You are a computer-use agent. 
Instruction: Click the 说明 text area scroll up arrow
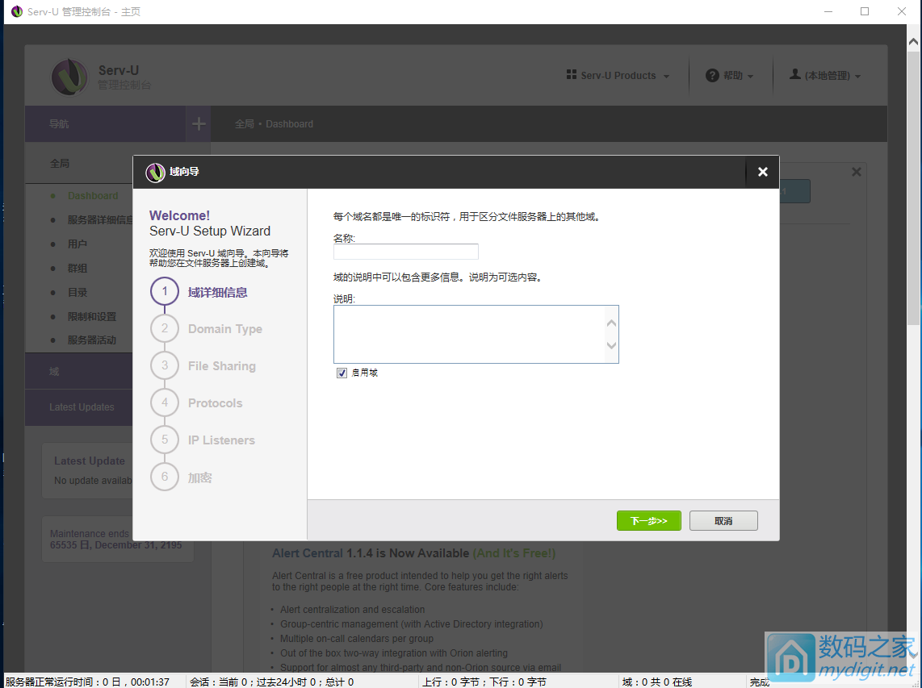click(x=611, y=323)
